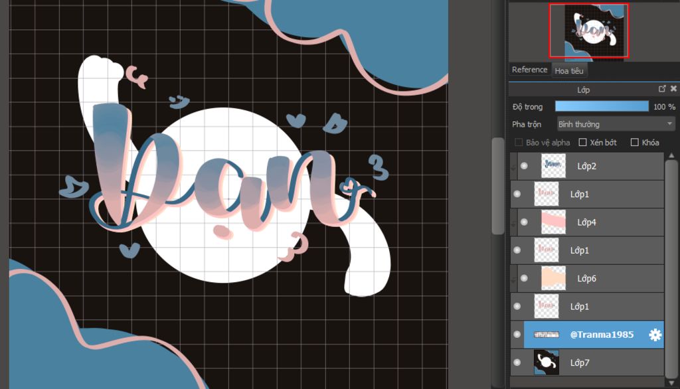Click the layer list scroll-up arrow

(671, 155)
